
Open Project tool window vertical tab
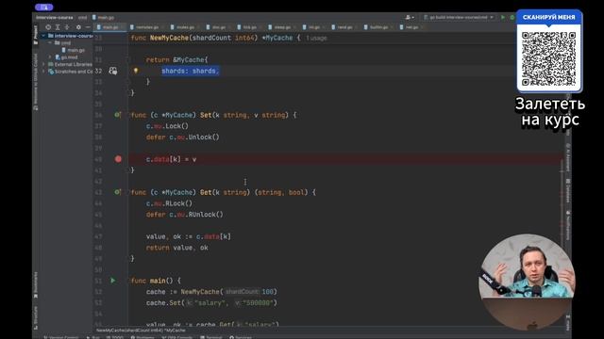tap(36, 35)
